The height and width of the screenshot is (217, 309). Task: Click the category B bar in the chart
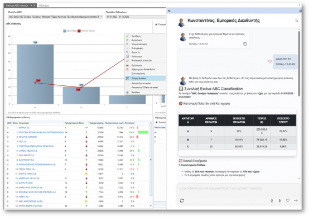[81, 95]
